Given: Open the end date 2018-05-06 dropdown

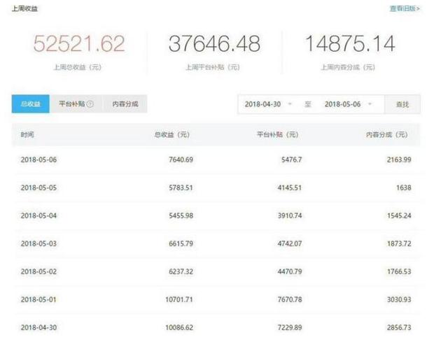Looking at the screenshot, I should point(349,104).
